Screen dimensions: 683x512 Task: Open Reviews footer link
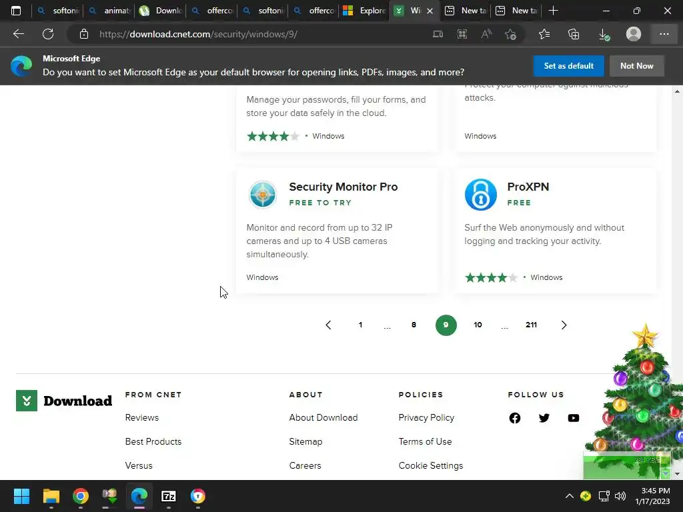(142, 417)
